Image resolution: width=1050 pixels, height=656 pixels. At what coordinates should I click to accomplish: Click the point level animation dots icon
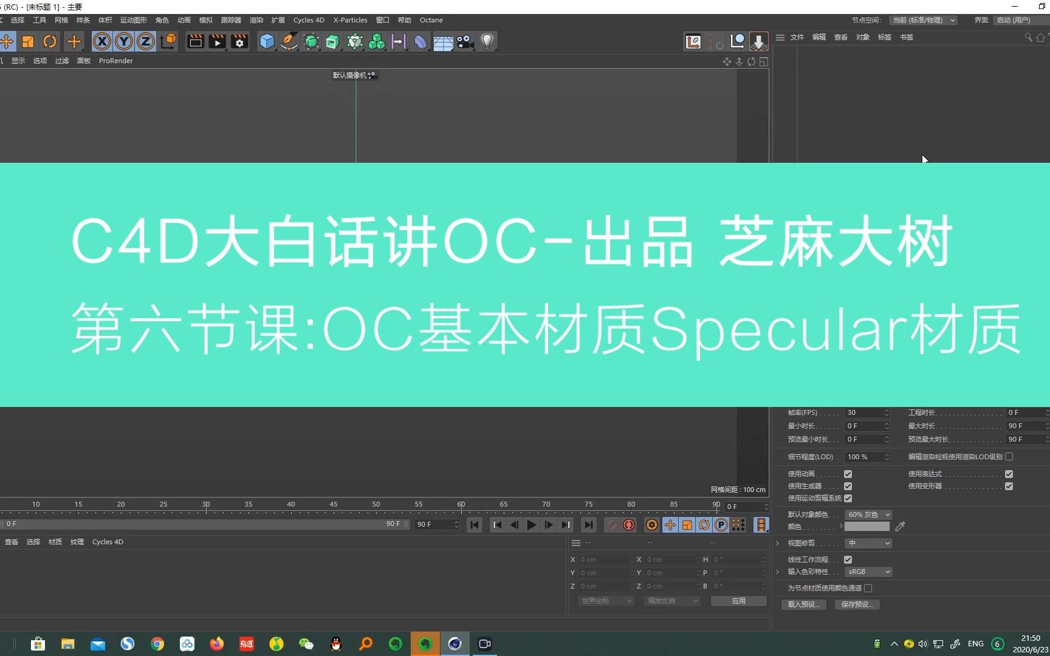pyautogui.click(x=738, y=525)
